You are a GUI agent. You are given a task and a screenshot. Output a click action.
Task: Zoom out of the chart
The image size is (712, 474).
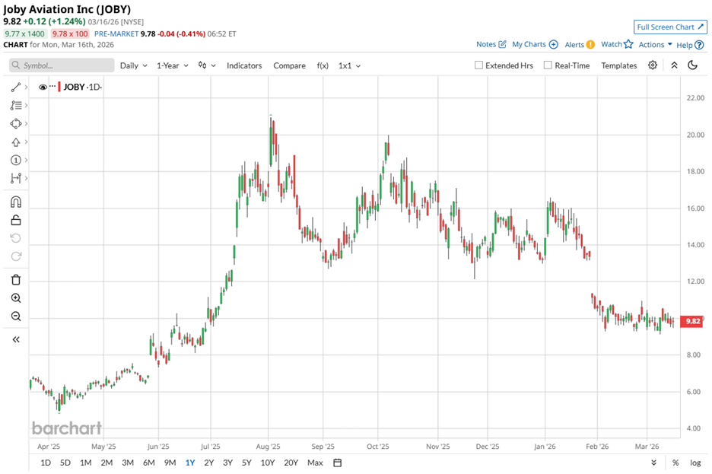(x=16, y=317)
